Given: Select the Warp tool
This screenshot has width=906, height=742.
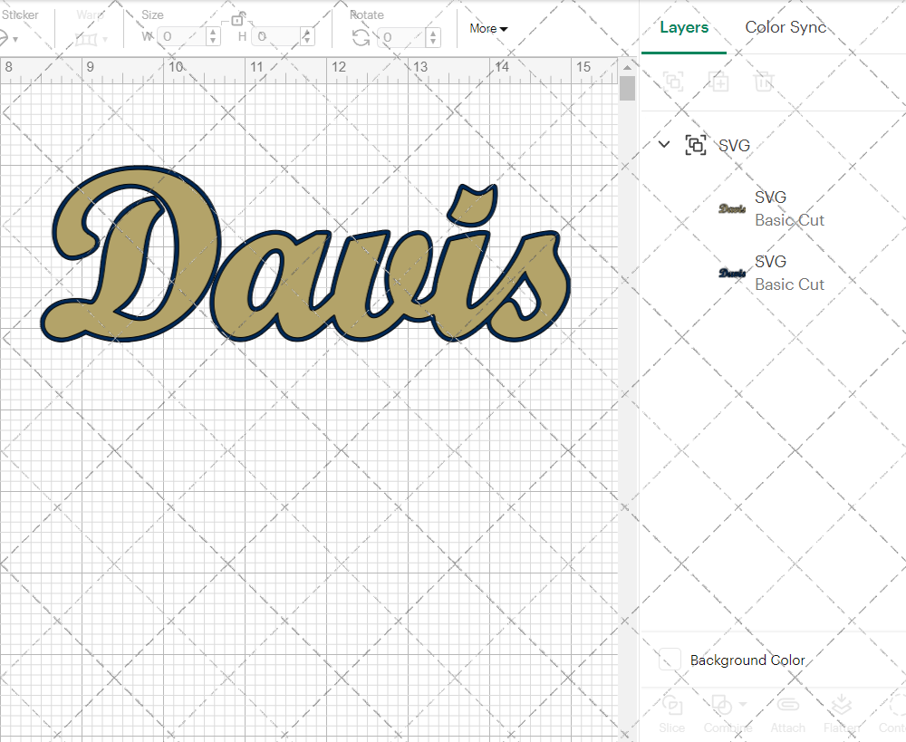Looking at the screenshot, I should click(87, 40).
